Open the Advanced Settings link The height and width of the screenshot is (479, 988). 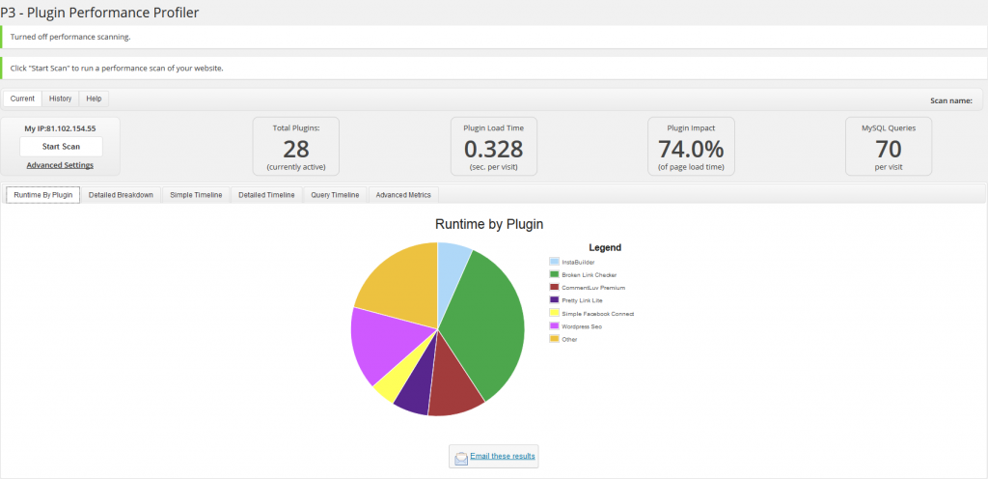point(60,165)
